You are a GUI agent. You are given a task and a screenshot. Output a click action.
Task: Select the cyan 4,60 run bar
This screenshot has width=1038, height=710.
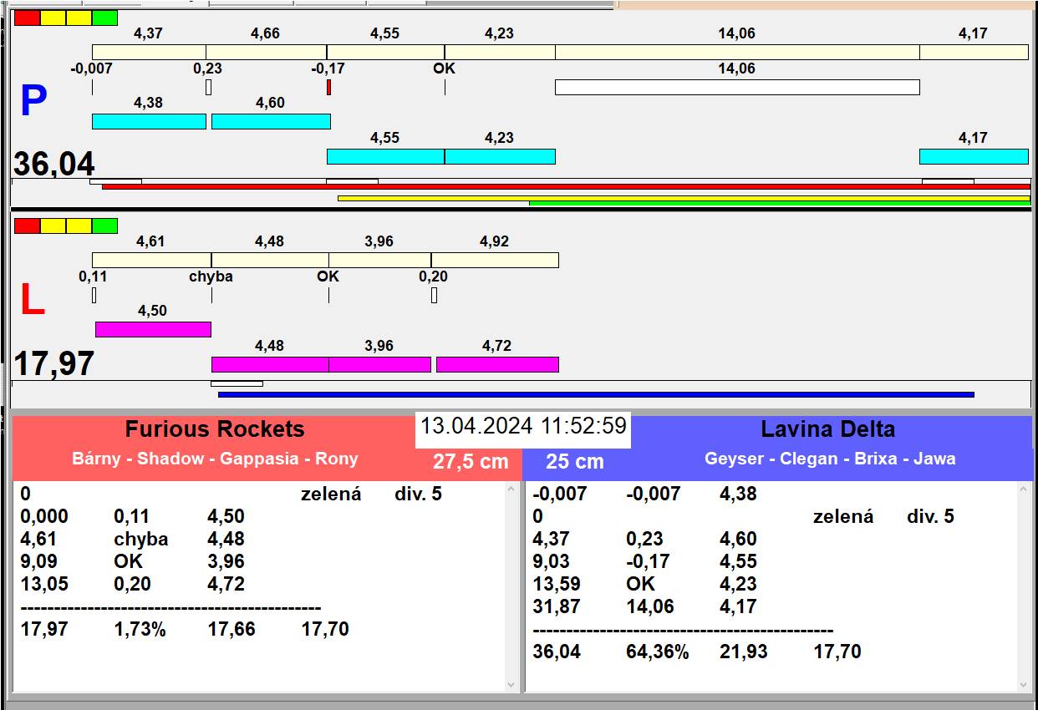(x=271, y=121)
